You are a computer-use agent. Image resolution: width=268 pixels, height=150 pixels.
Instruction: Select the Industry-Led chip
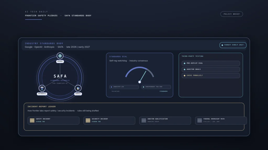(124, 87)
